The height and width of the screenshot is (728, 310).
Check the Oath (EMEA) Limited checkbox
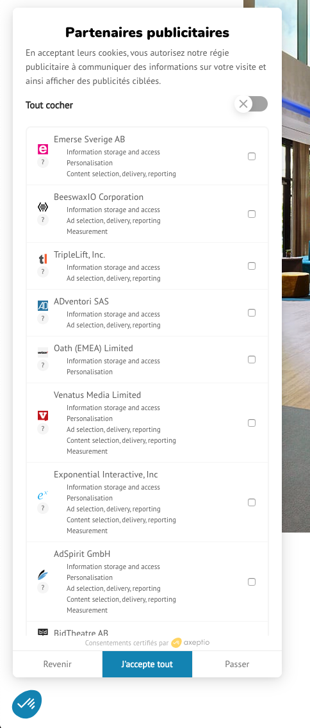[252, 360]
